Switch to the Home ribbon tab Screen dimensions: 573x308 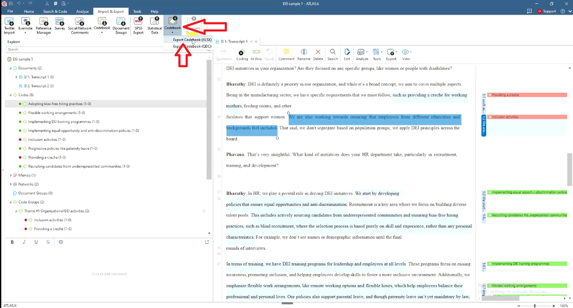point(29,11)
